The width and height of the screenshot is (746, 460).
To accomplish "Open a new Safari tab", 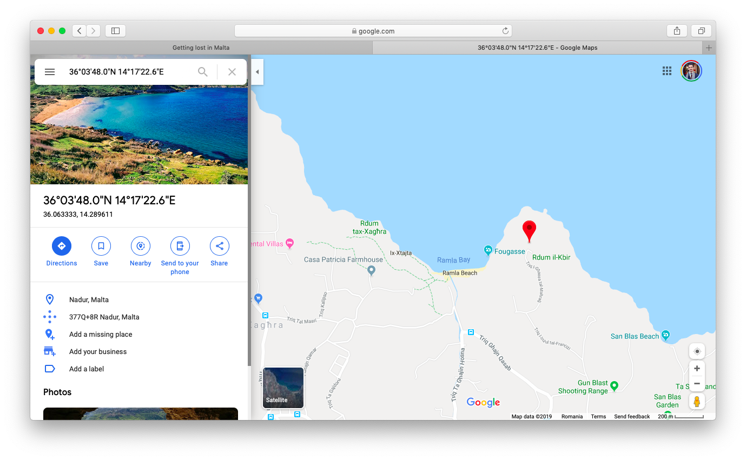I will coord(709,48).
